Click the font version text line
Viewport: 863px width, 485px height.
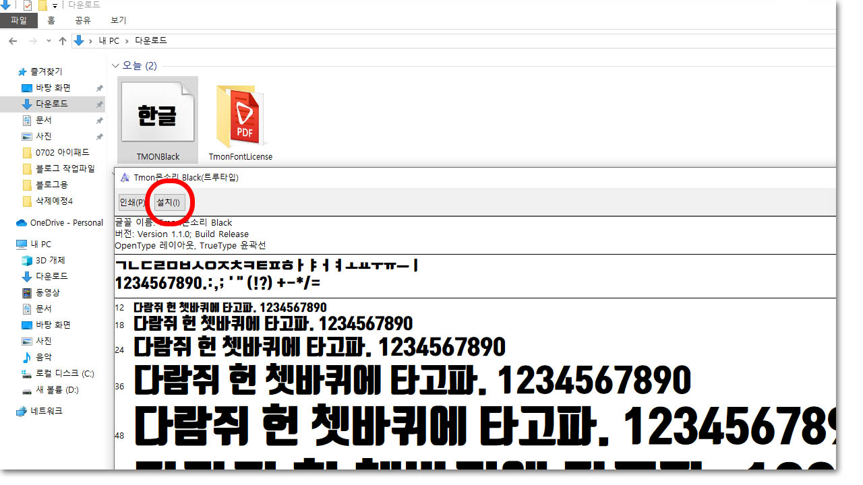click(182, 234)
